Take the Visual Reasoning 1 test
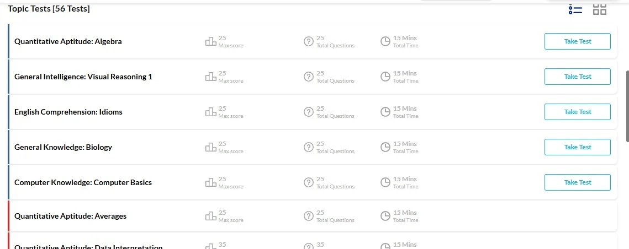 (x=577, y=77)
